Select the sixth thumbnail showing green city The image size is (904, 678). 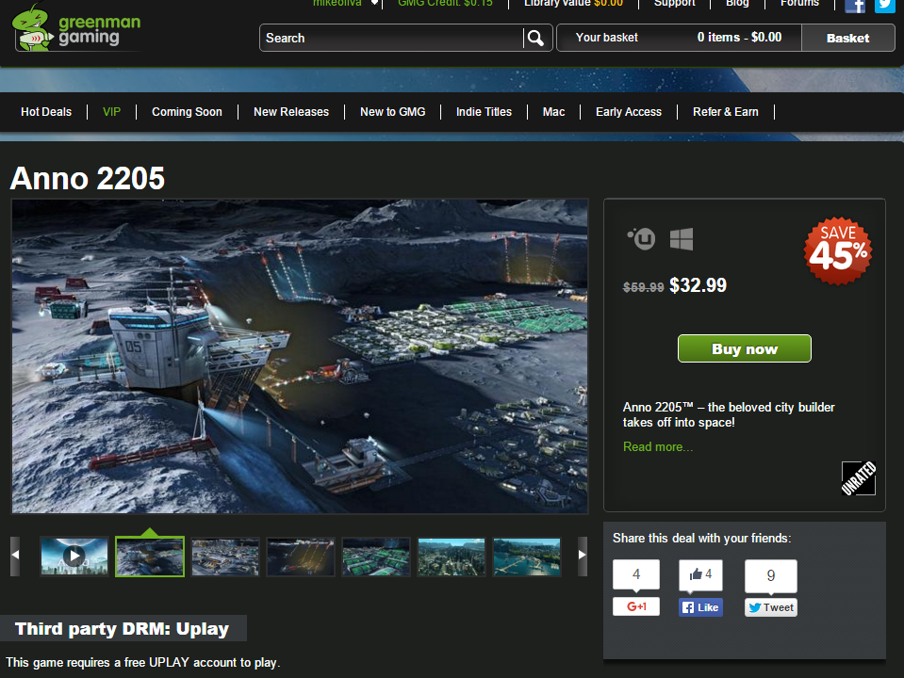(x=452, y=557)
